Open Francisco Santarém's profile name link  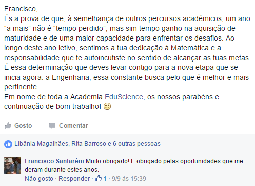pos(54,161)
